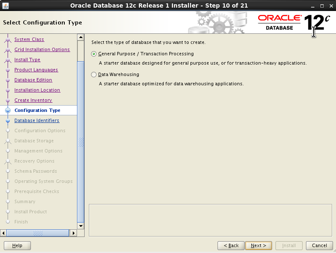Proceed with the Next button
Image resolution: width=336 pixels, height=253 pixels.
(259, 245)
